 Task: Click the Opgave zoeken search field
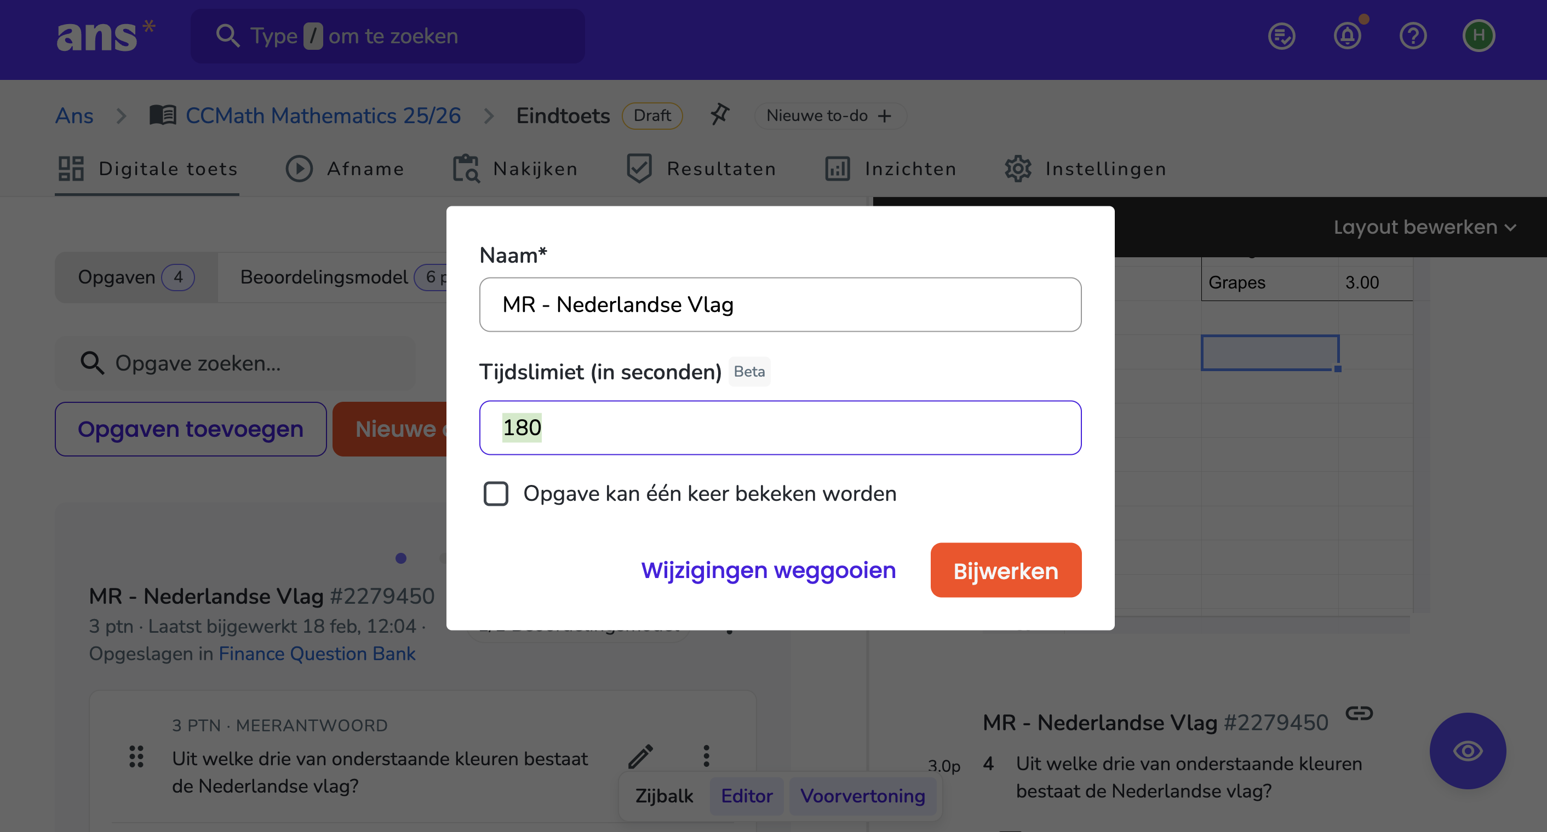[236, 363]
